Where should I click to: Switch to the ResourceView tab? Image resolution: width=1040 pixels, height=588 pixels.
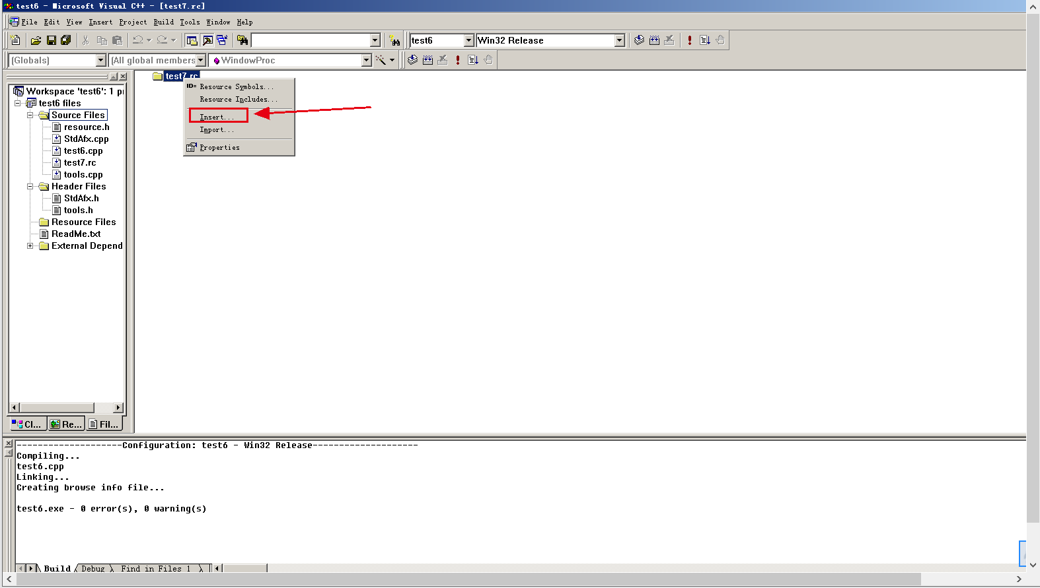(x=66, y=424)
